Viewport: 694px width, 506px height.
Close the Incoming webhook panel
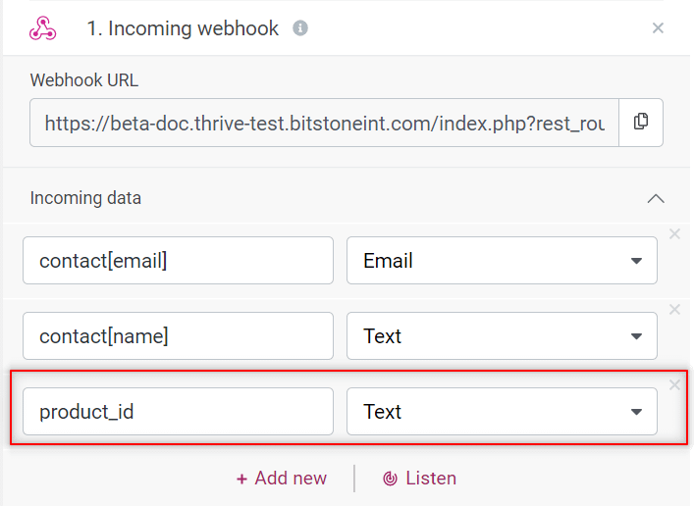pos(658,28)
